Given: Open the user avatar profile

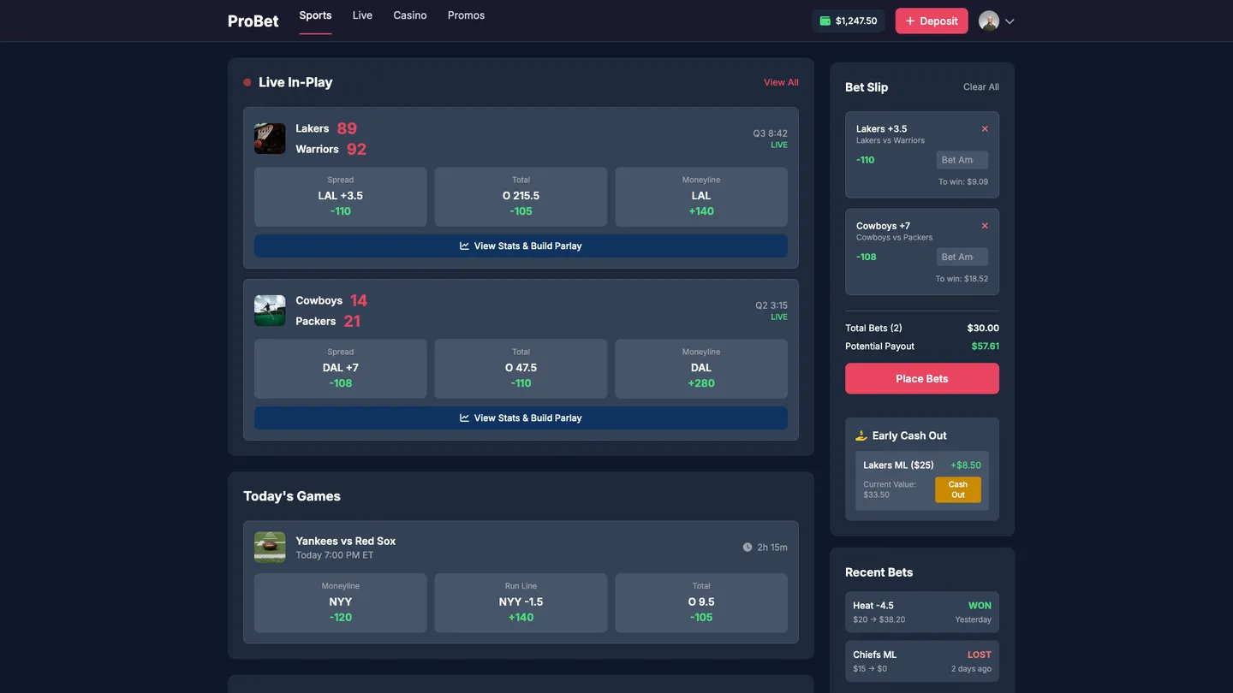Looking at the screenshot, I should [x=989, y=21].
